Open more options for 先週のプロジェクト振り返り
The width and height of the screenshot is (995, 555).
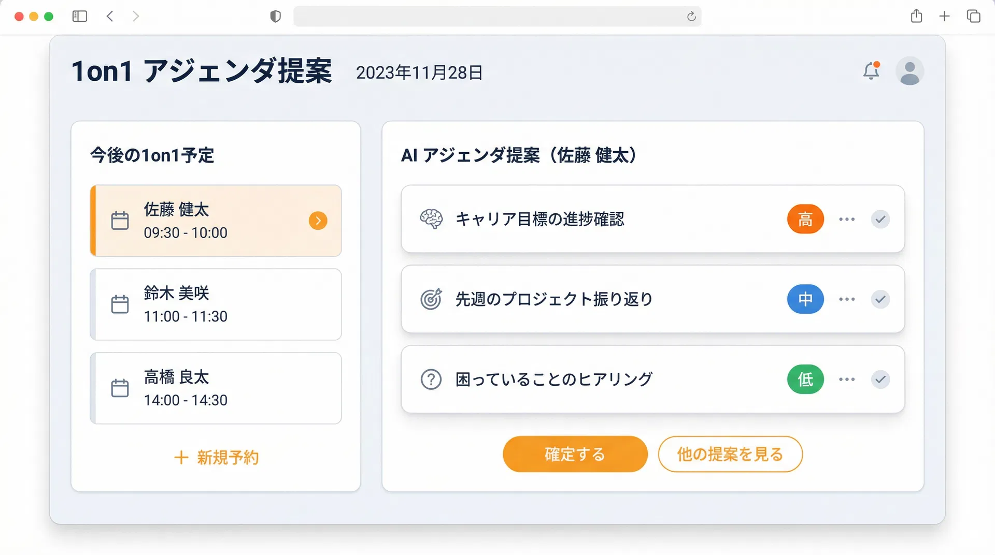pyautogui.click(x=847, y=299)
